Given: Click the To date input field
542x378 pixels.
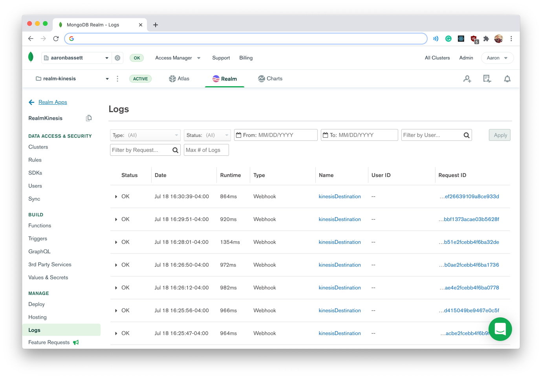Looking at the screenshot, I should [x=359, y=135].
